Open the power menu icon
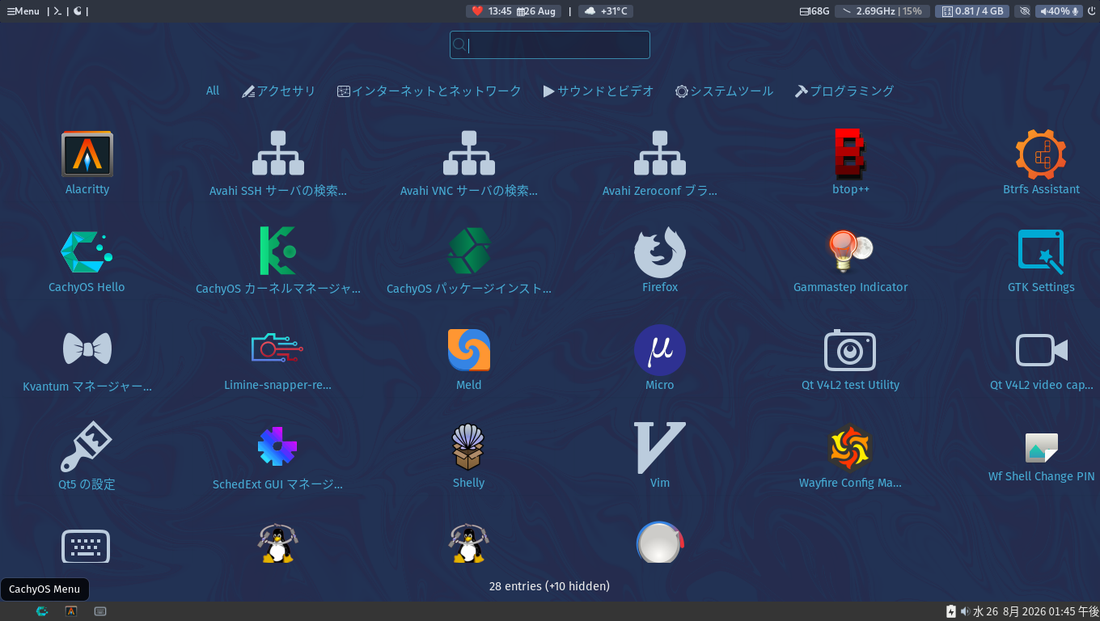This screenshot has height=621, width=1100. click(1091, 11)
